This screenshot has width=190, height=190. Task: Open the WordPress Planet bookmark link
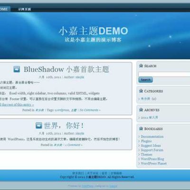[x=153, y=163]
